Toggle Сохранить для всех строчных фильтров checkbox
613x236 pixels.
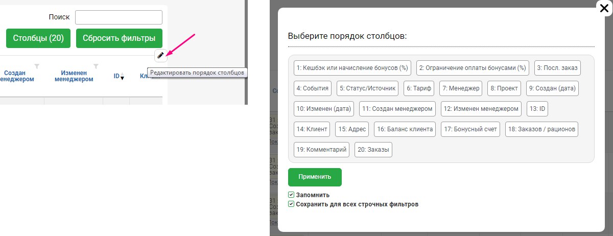tap(291, 204)
